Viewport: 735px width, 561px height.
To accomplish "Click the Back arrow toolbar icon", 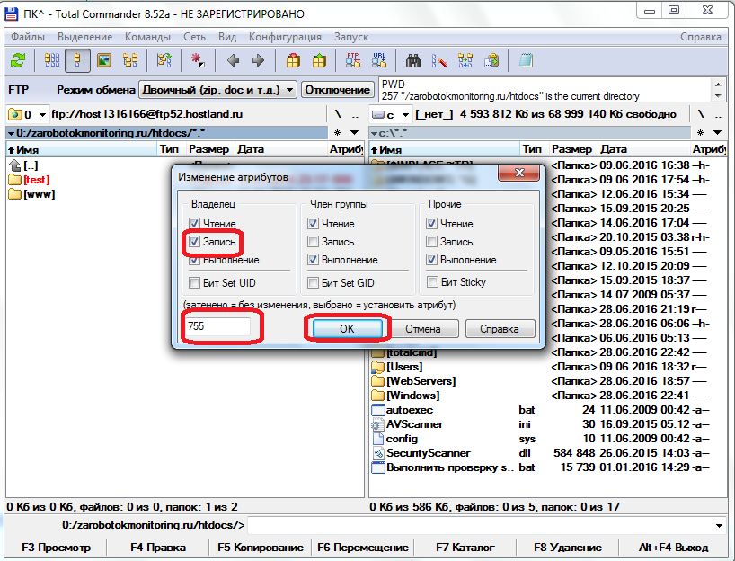I will [x=234, y=61].
